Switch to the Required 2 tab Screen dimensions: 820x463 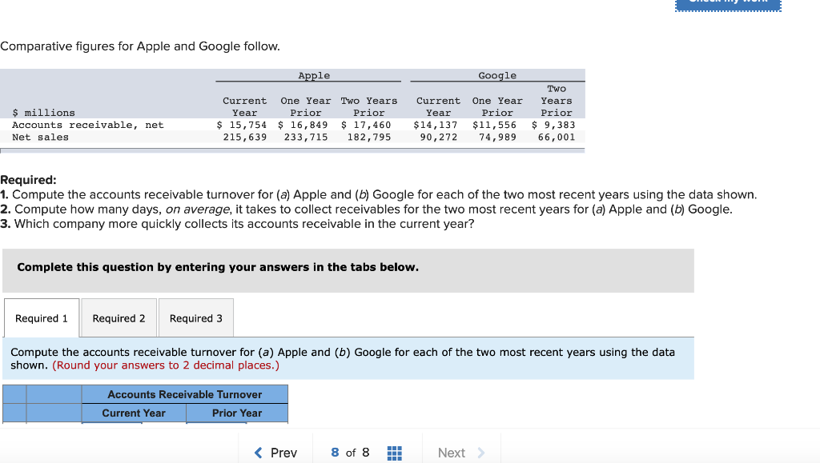pos(118,317)
